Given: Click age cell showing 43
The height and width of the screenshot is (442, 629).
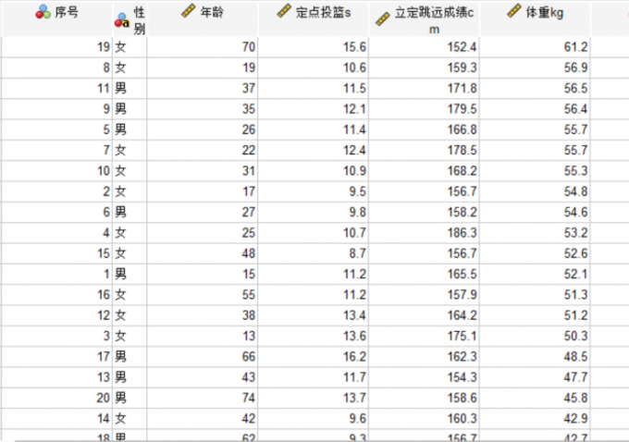Looking at the screenshot, I should [x=203, y=378].
